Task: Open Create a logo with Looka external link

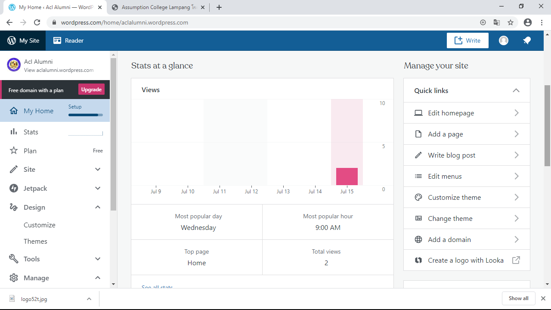Action: point(466,260)
